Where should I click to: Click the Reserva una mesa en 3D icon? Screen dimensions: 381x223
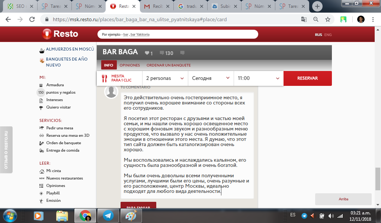(x=42, y=135)
